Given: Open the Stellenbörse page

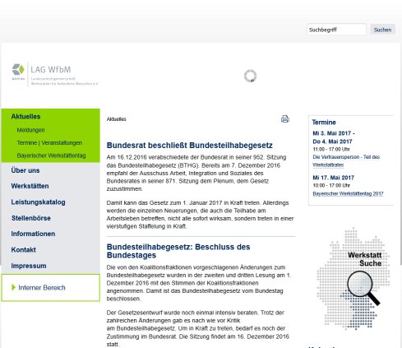Looking at the screenshot, I should 31,218.
